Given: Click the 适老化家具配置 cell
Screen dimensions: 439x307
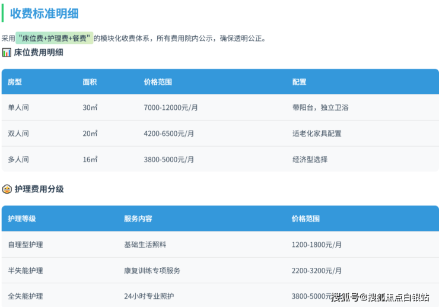Looking at the screenshot, I should point(317,134).
